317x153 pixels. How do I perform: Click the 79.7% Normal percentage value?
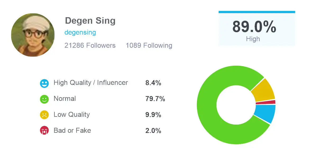click(155, 99)
